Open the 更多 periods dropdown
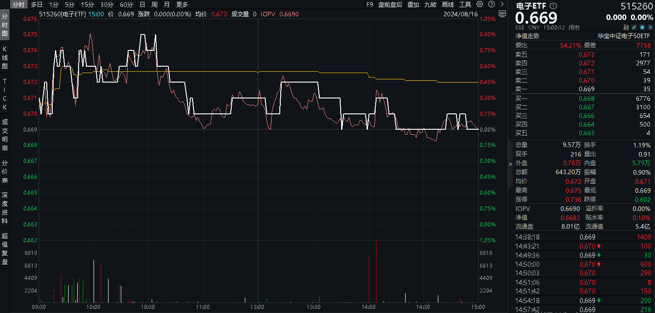Screen dimensions: 655x313 [x=182, y=5]
